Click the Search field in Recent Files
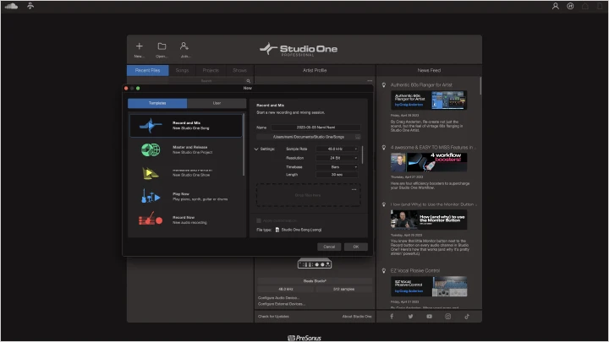This screenshot has height=342, width=609. point(206,81)
